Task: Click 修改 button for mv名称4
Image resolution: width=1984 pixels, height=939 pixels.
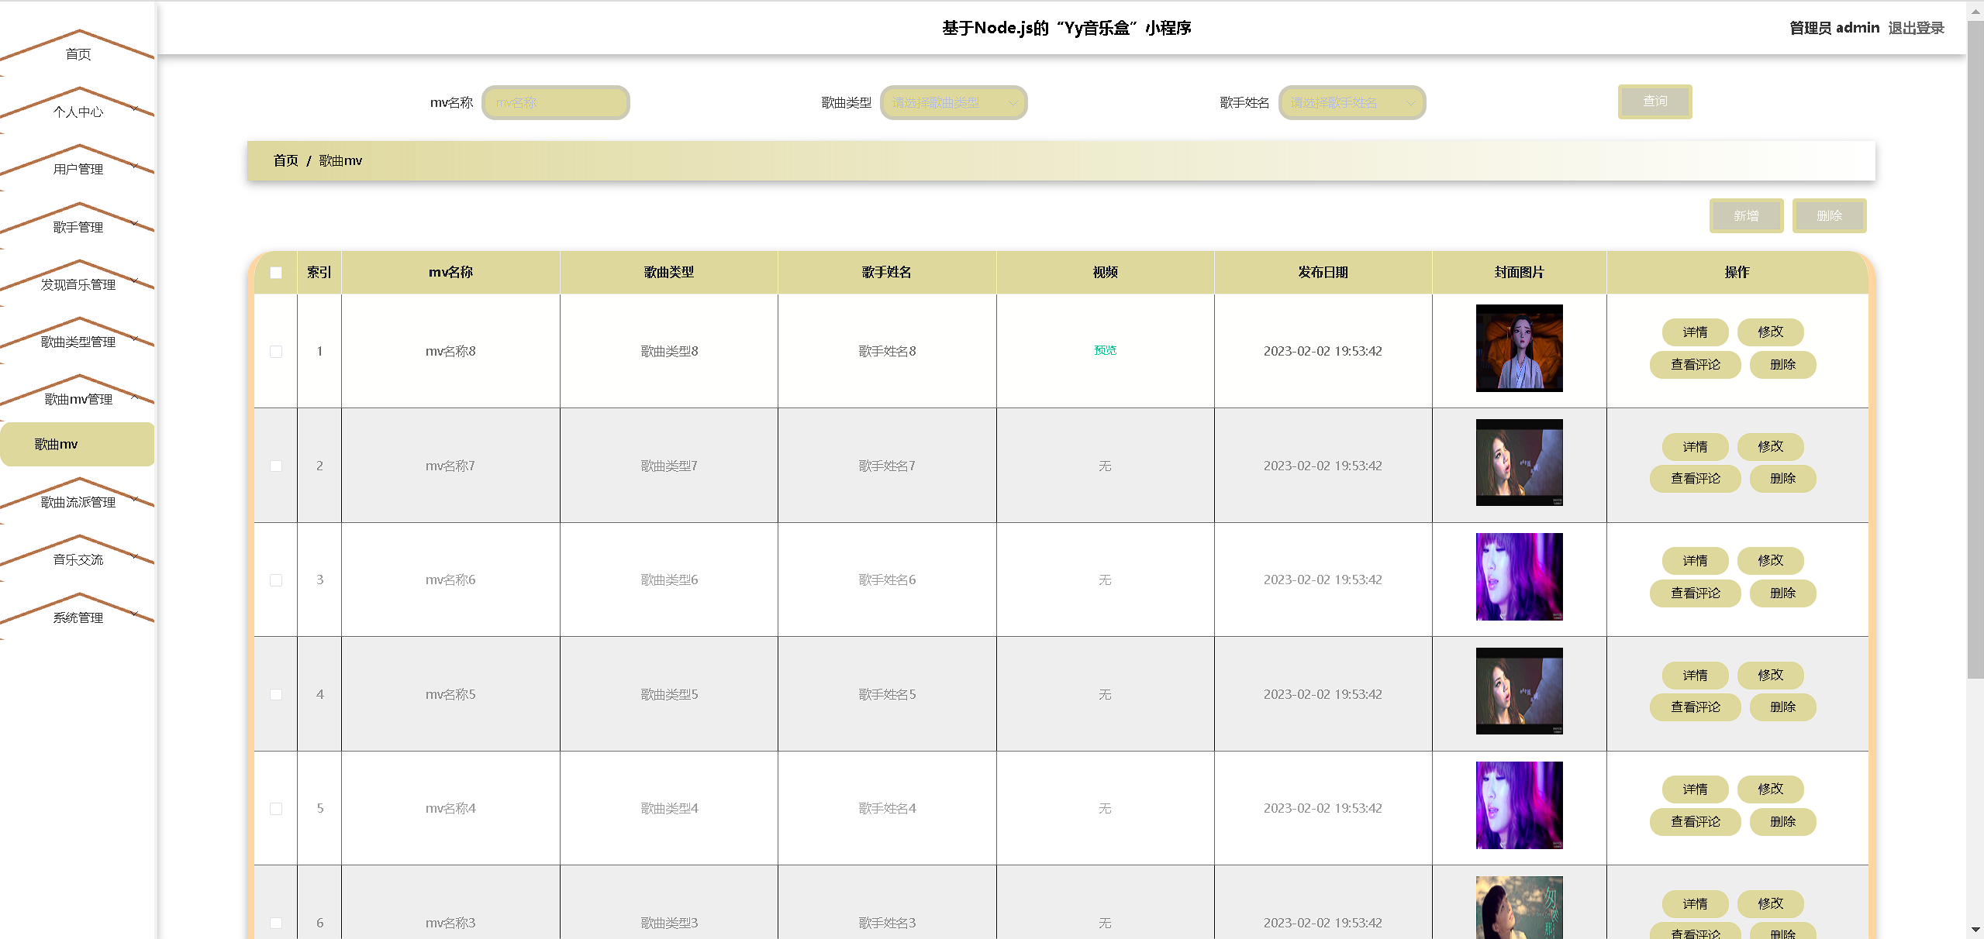Action: (x=1770, y=789)
